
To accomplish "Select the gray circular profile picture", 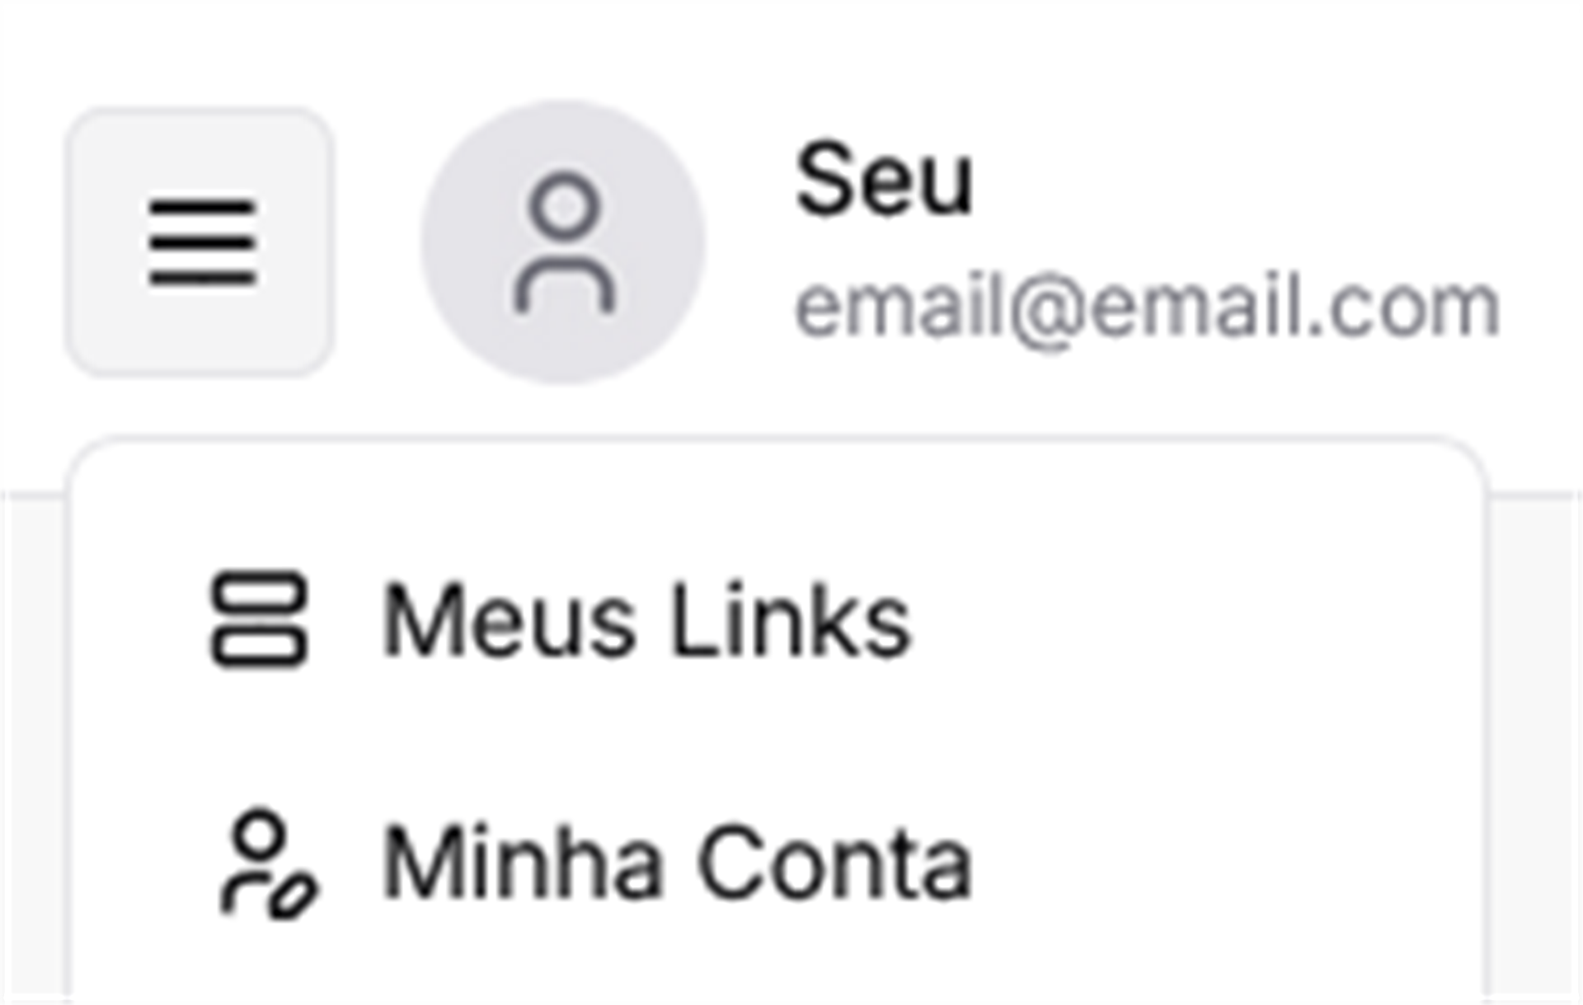I will tap(563, 242).
